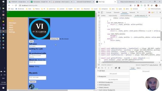Image resolution: width=162 pixels, height=91 pixels.
Task: Reload the page in Chrome
Action: 16,6
